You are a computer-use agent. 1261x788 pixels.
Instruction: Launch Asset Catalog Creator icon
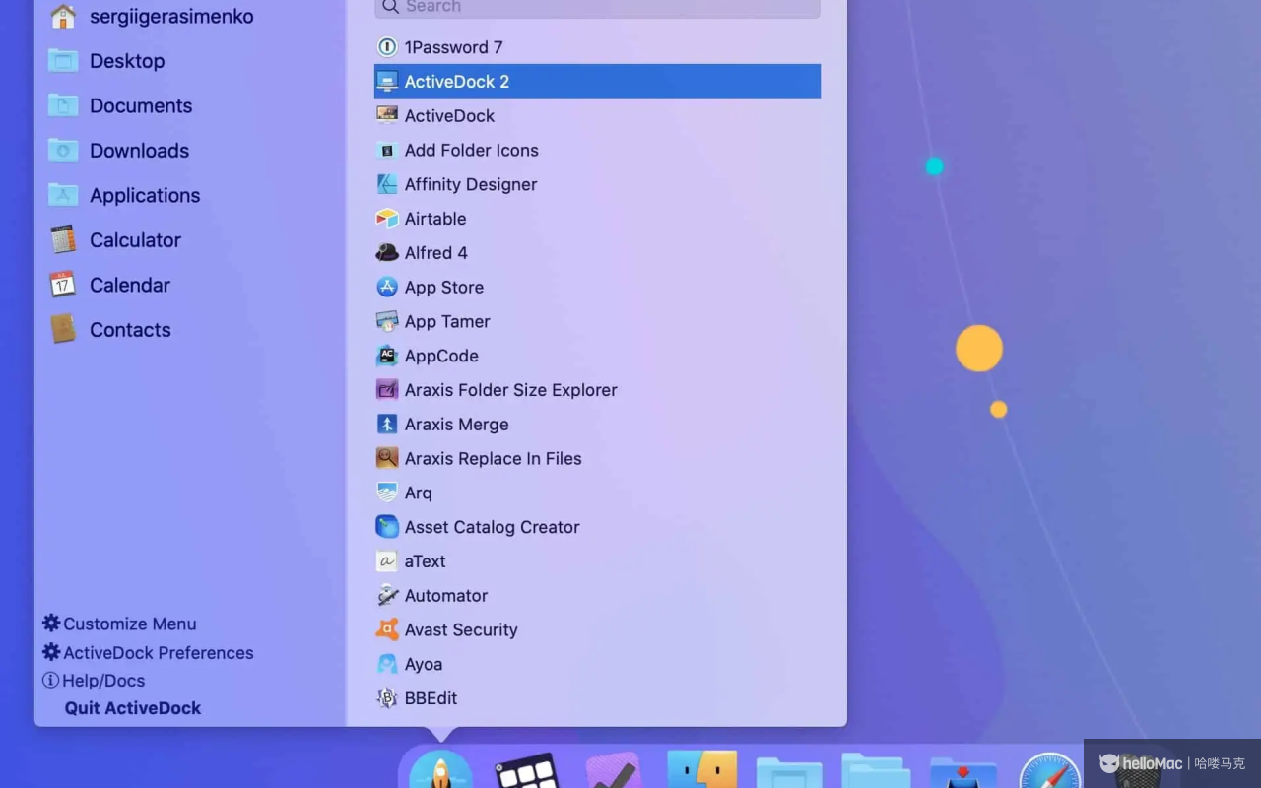pos(387,527)
